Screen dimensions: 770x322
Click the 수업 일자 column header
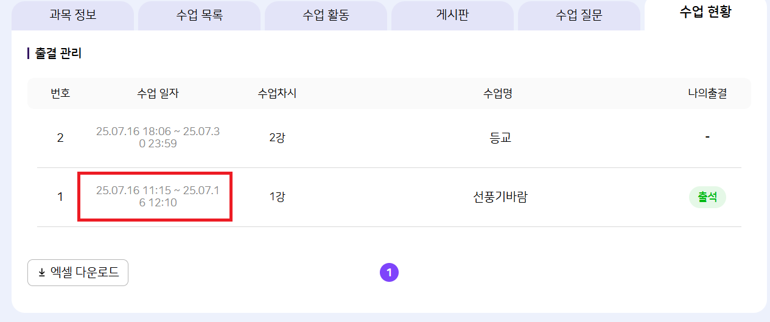[158, 94]
